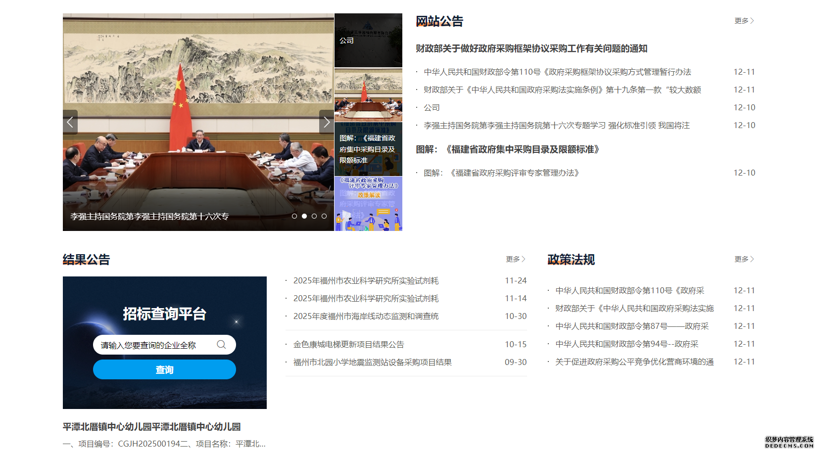Open 中华人民共和国财政部令第87号 policy link
The image size is (819, 453).
pos(632,326)
